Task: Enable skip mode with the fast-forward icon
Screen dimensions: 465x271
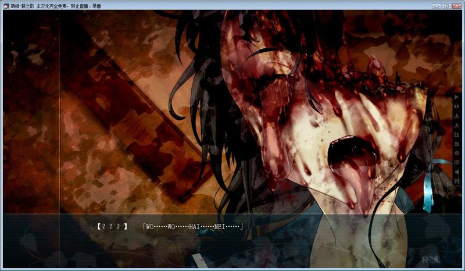Action: pos(457,107)
